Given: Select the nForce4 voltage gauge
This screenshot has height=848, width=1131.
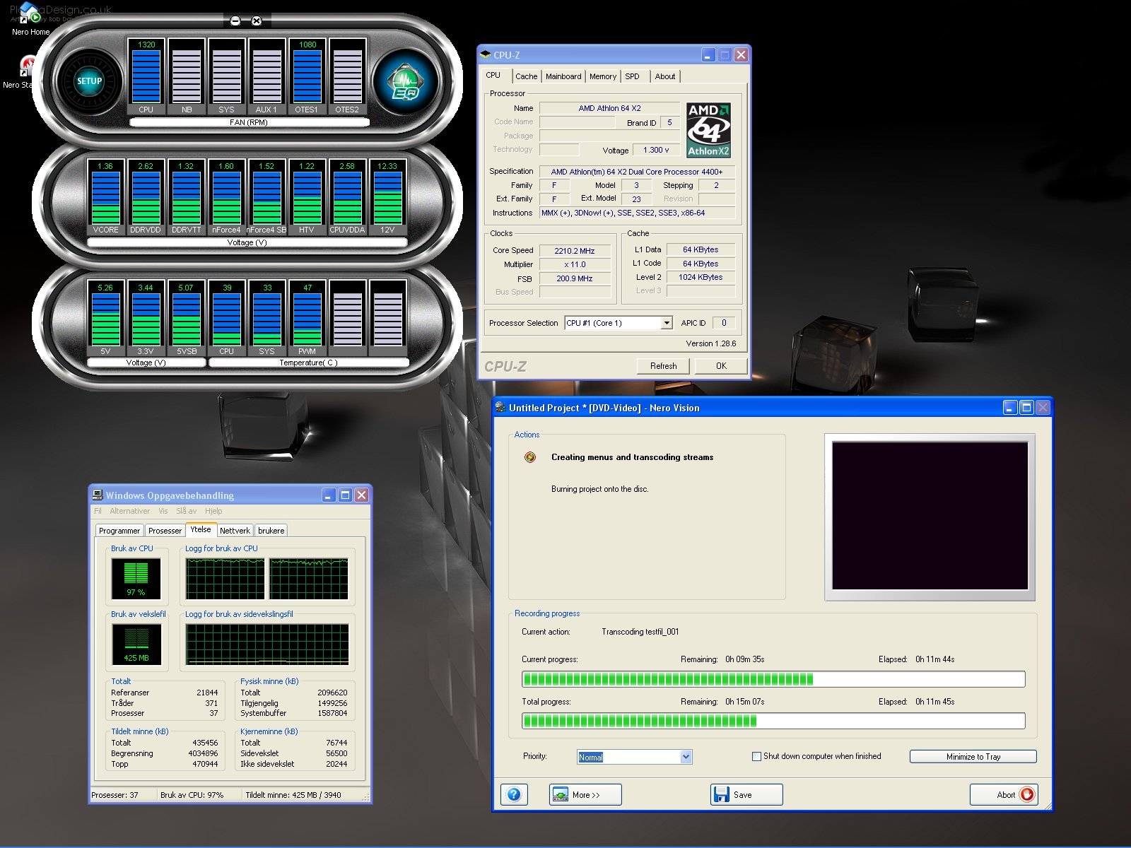Looking at the screenshot, I should 226,197.
